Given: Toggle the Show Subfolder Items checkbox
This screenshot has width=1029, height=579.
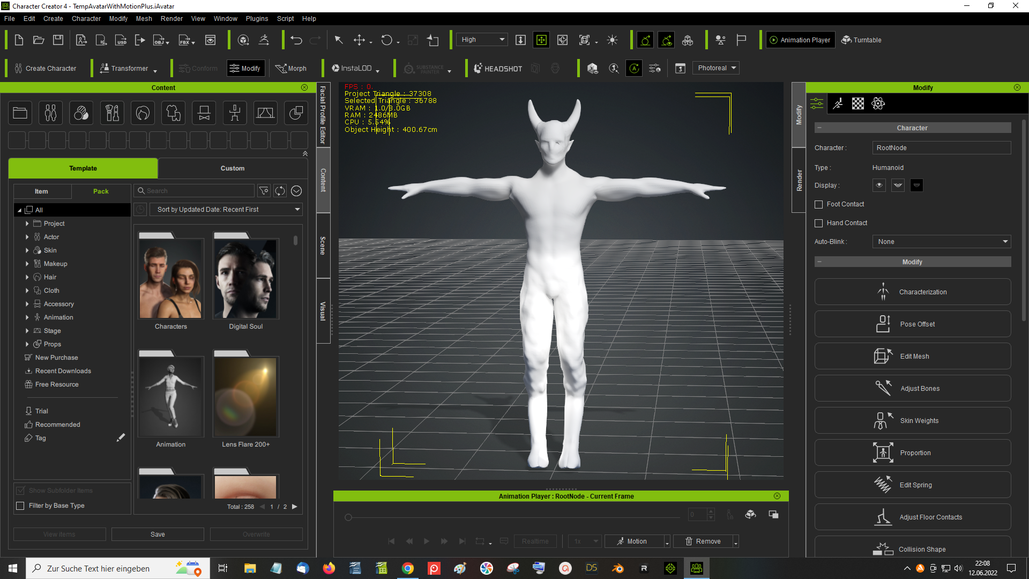Looking at the screenshot, I should (20, 491).
